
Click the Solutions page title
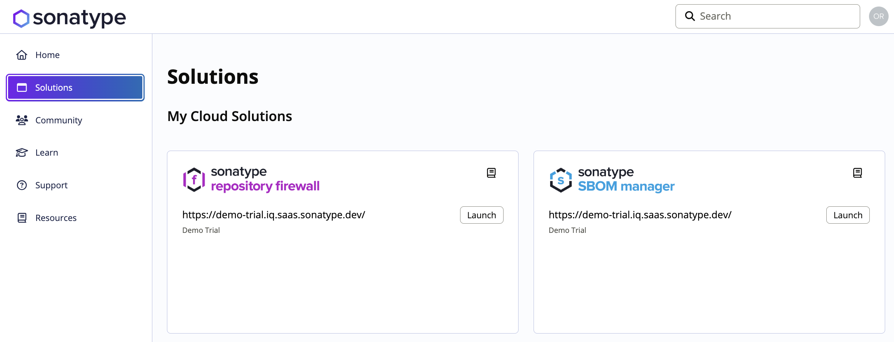click(x=213, y=77)
